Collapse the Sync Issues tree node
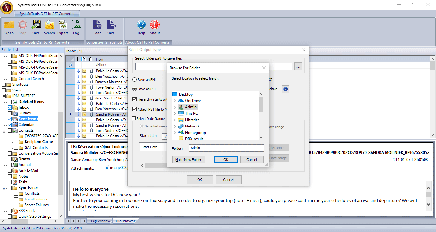Image resolution: width=436 pixels, height=232 pixels. pyautogui.click(x=4, y=188)
